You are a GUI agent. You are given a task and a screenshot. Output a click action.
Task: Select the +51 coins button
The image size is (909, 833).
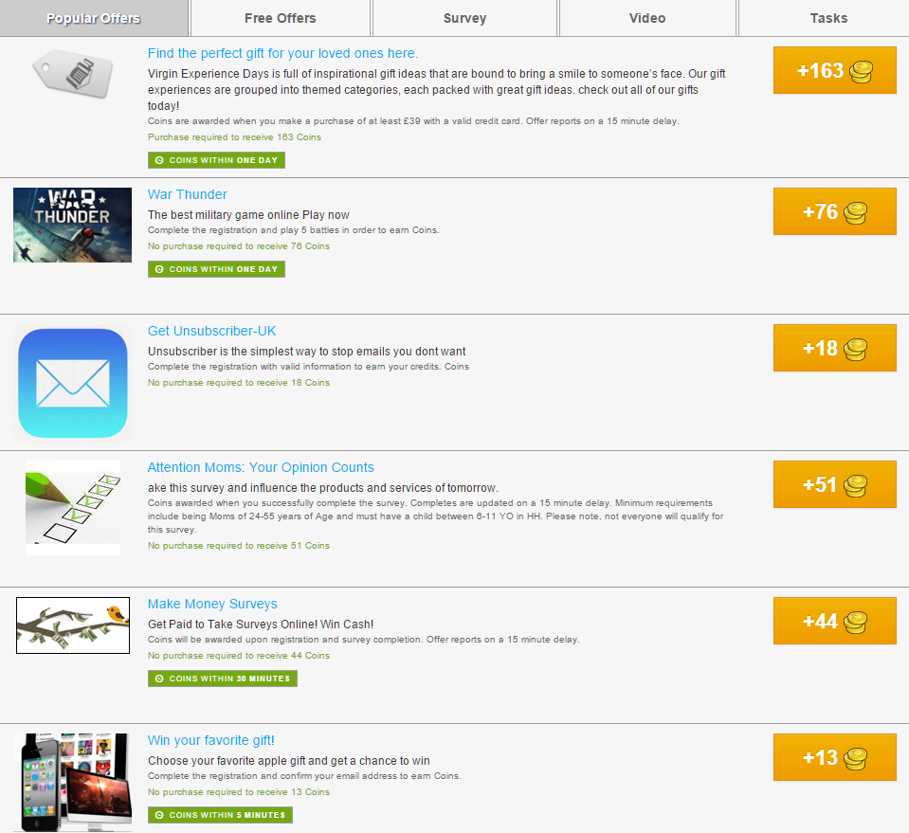tap(835, 484)
